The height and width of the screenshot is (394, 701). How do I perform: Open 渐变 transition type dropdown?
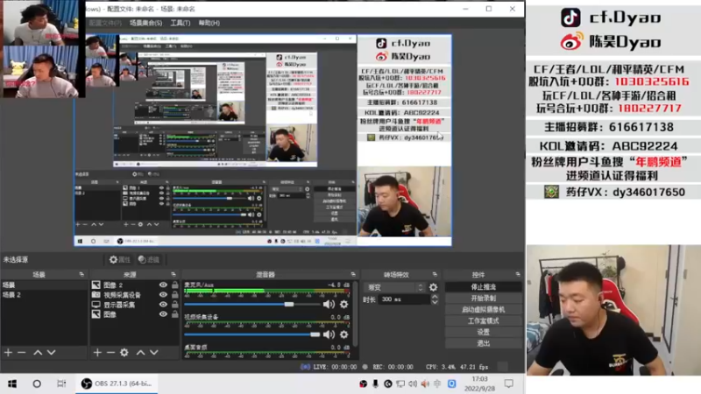(x=393, y=287)
